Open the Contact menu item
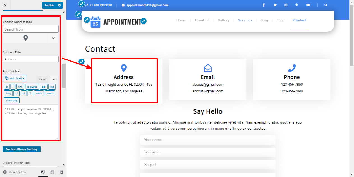 click(300, 20)
